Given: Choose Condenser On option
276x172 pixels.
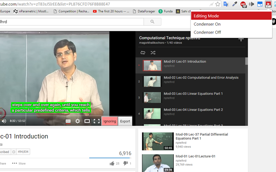Looking at the screenshot, I should 231,24.
